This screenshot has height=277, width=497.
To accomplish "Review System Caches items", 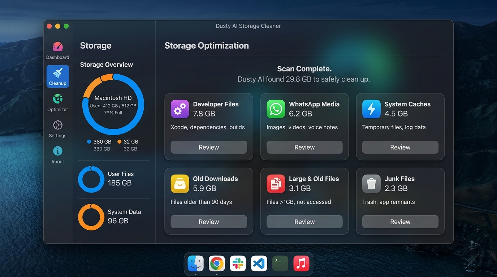I will pyautogui.click(x=400, y=147).
